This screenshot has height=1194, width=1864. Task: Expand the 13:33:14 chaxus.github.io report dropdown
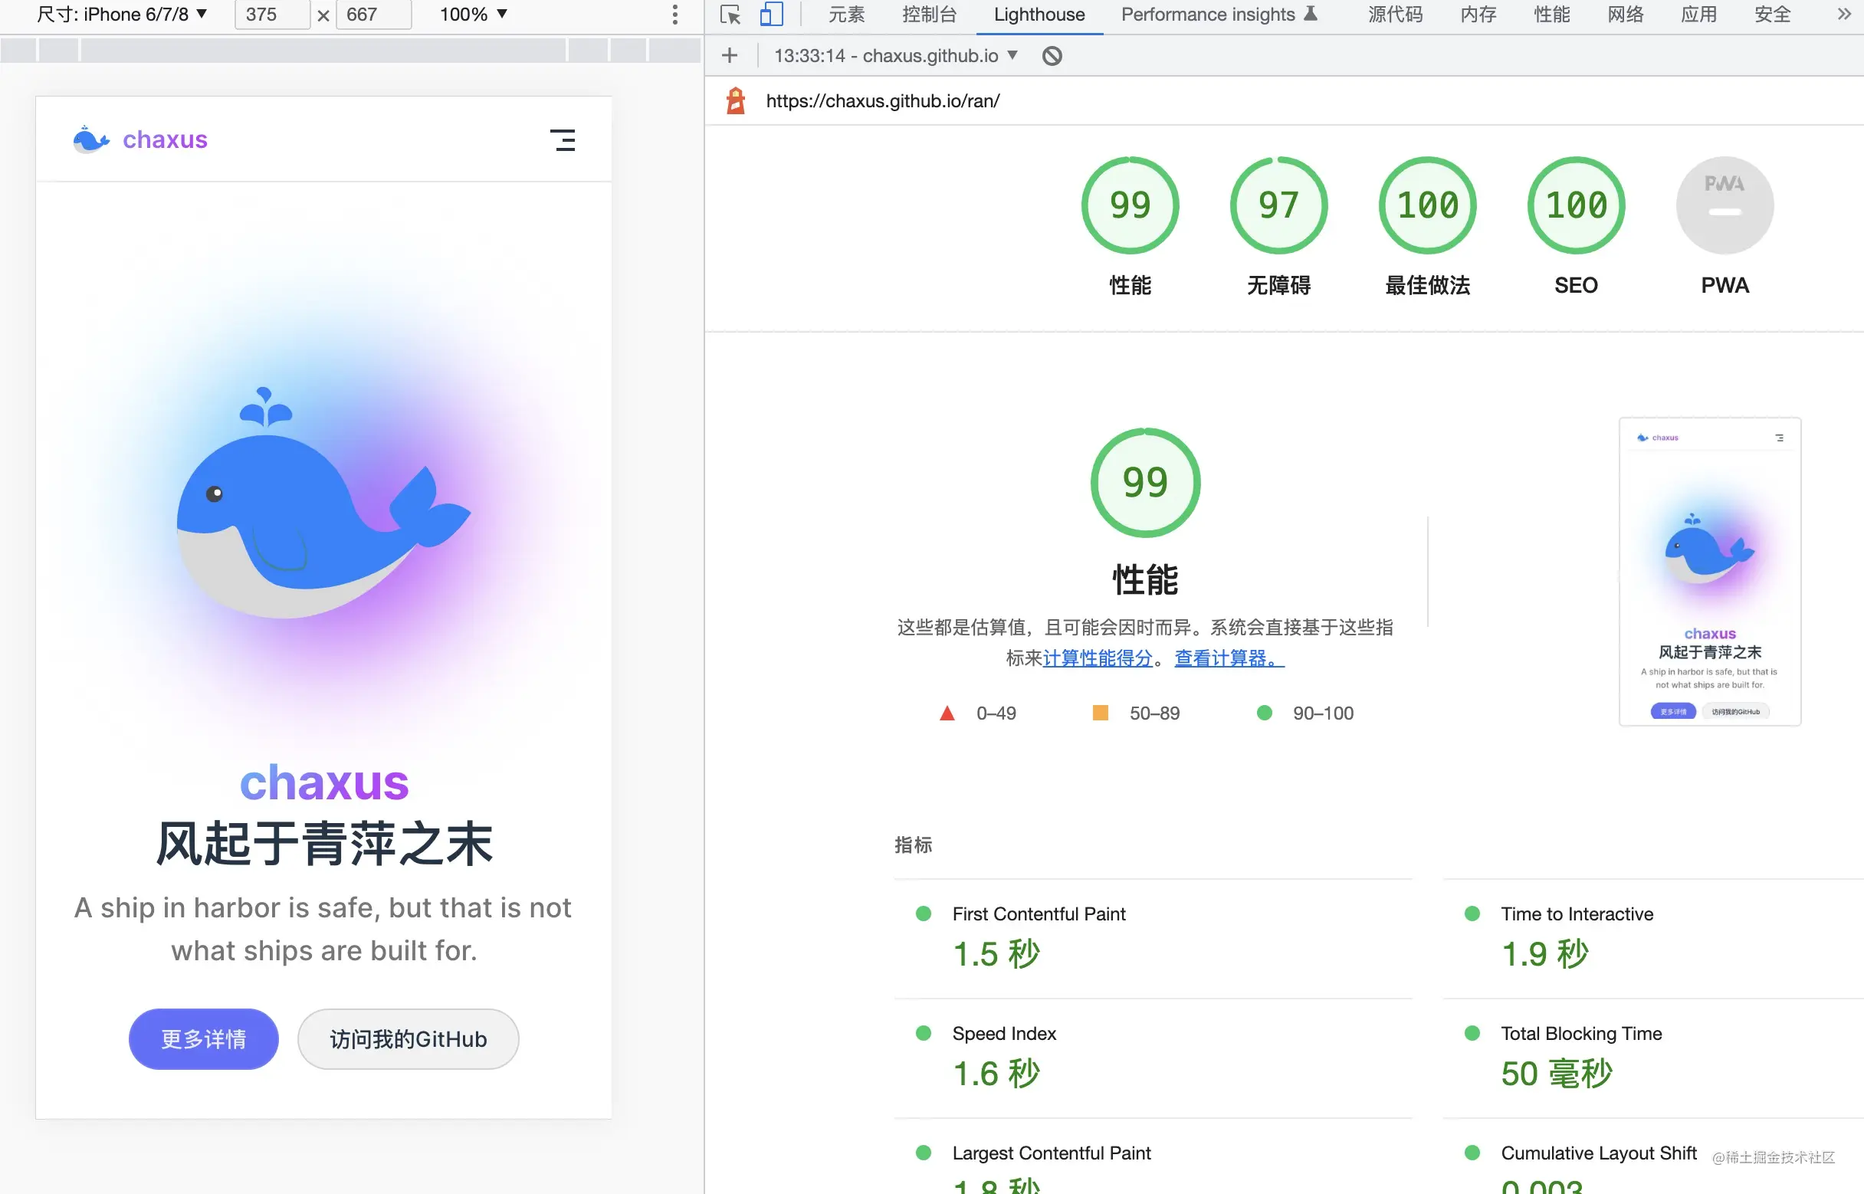click(x=895, y=56)
